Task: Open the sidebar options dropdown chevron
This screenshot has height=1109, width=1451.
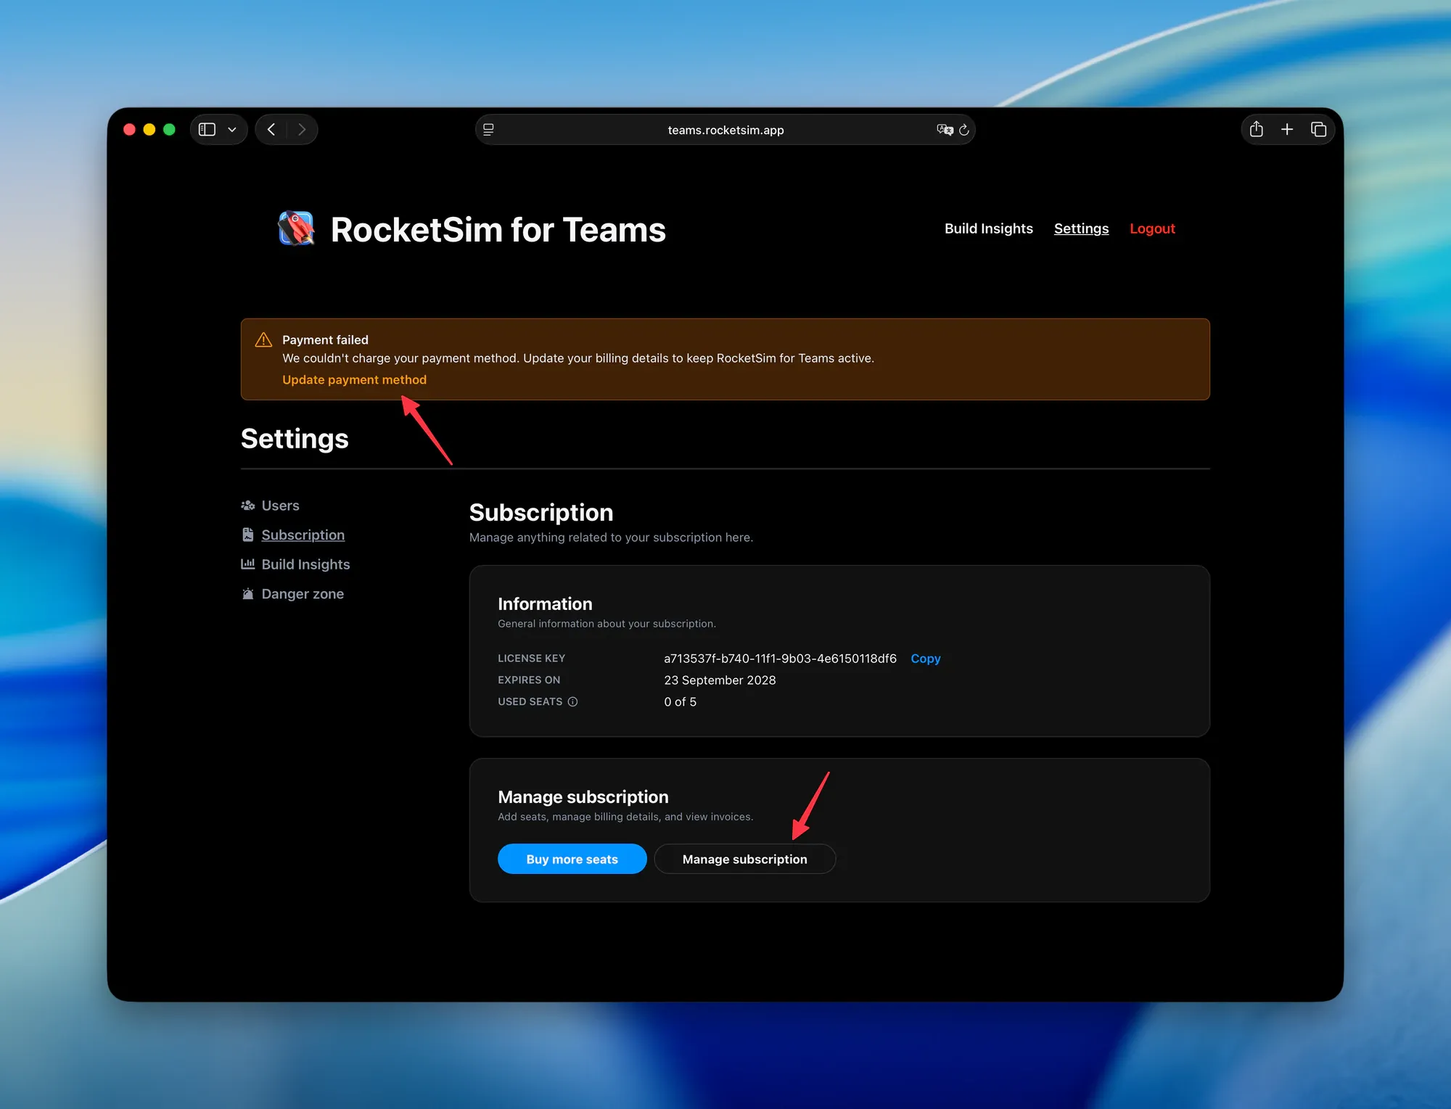Action: click(232, 130)
